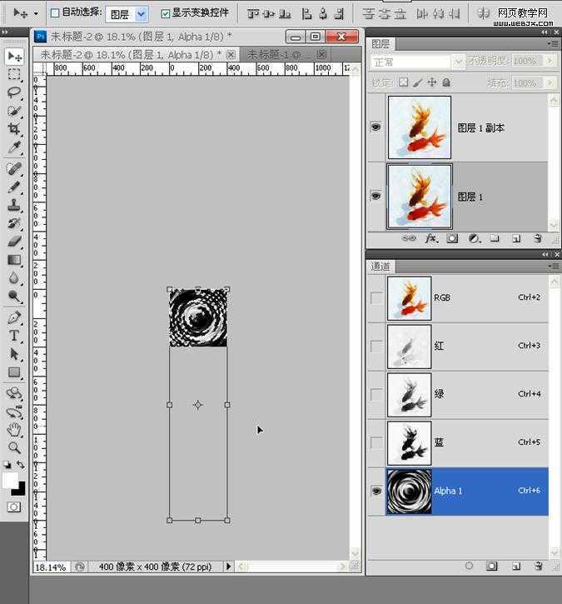Select the Hand tool
This screenshot has height=604, width=562.
click(15, 429)
